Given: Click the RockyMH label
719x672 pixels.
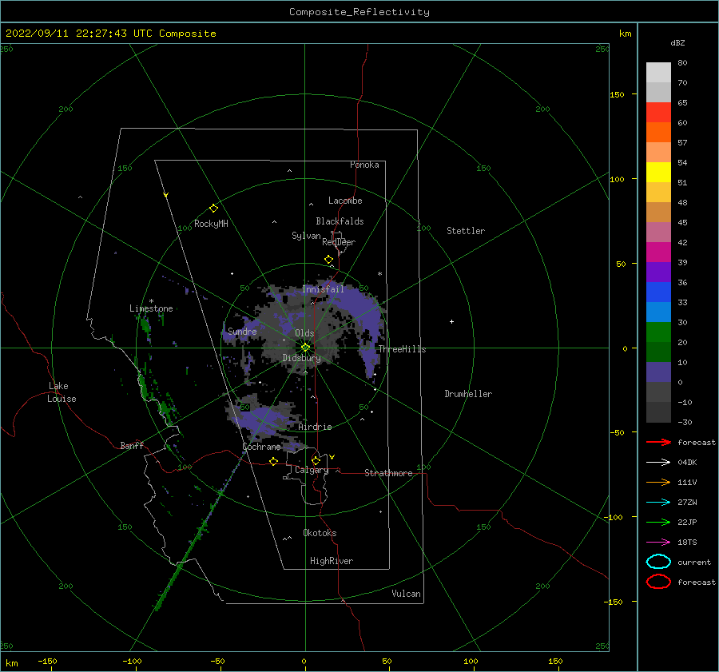Looking at the screenshot, I should pos(211,224).
